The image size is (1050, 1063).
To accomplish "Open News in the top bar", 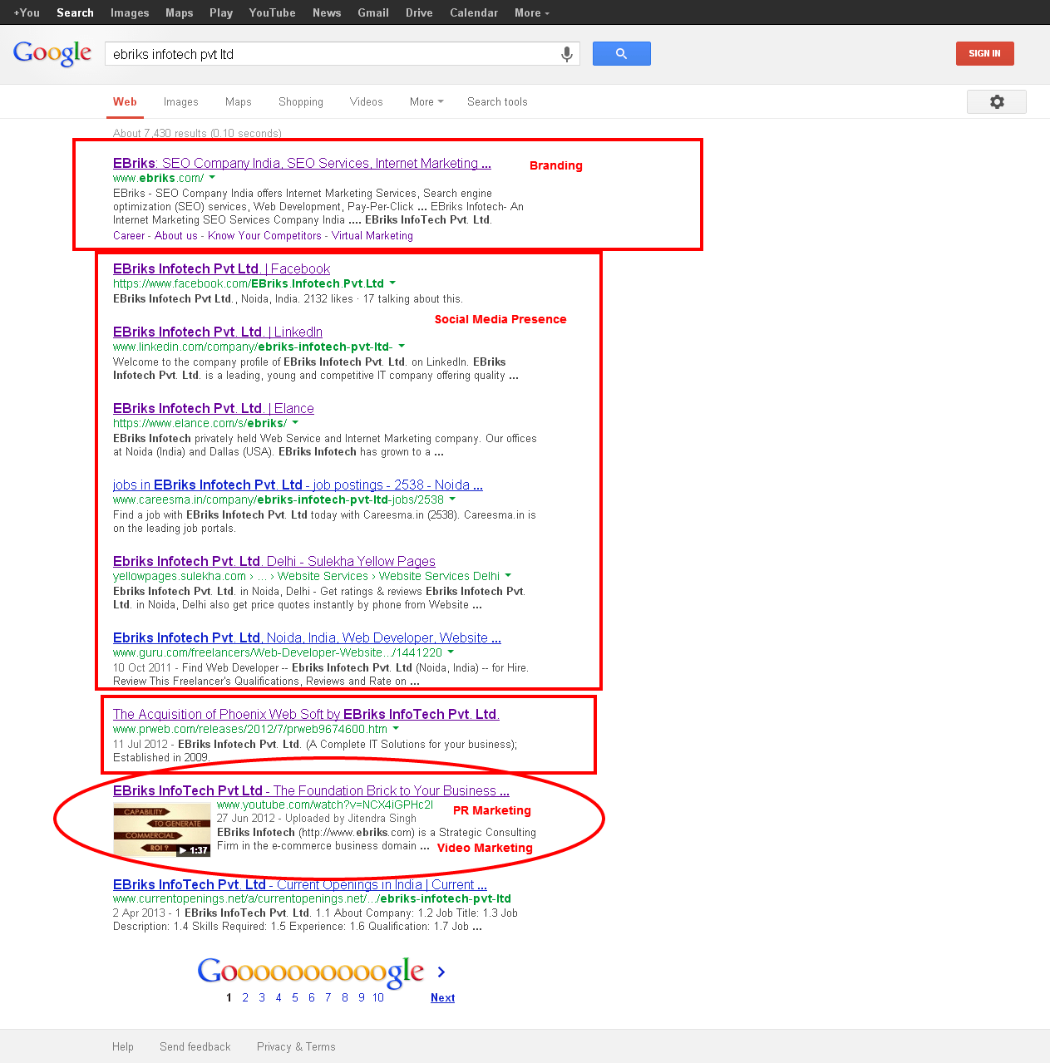I will tap(327, 12).
